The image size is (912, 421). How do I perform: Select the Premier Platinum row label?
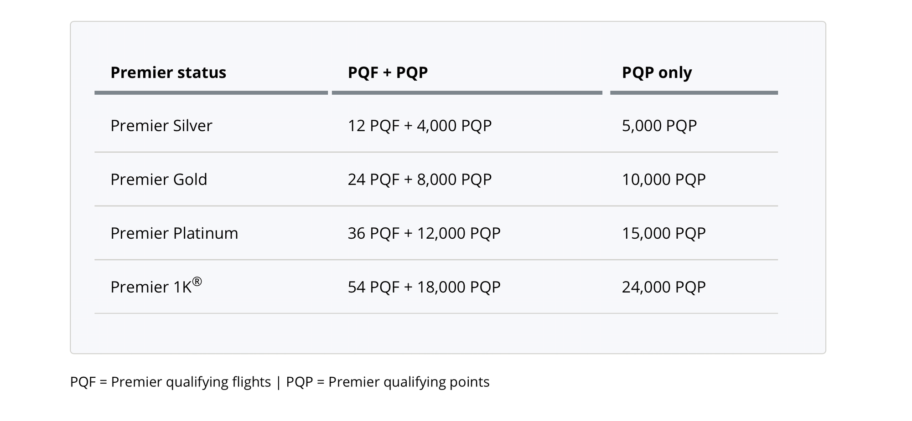[174, 233]
